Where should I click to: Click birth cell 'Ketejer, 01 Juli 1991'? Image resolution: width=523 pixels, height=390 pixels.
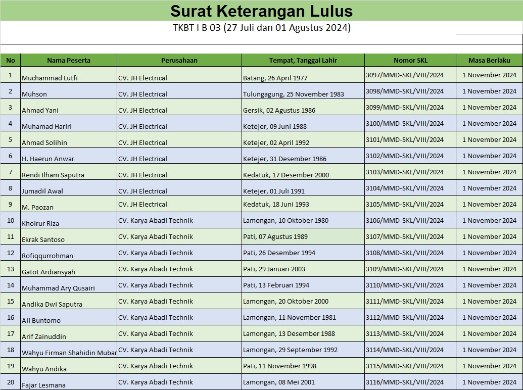[303, 188]
